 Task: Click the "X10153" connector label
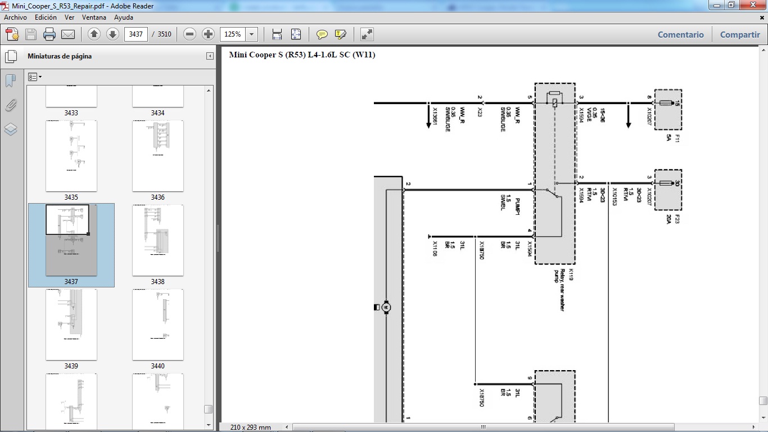[615, 197]
